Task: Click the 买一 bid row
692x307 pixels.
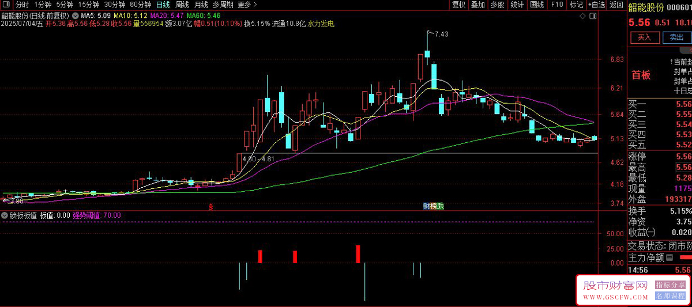Action: [660, 104]
